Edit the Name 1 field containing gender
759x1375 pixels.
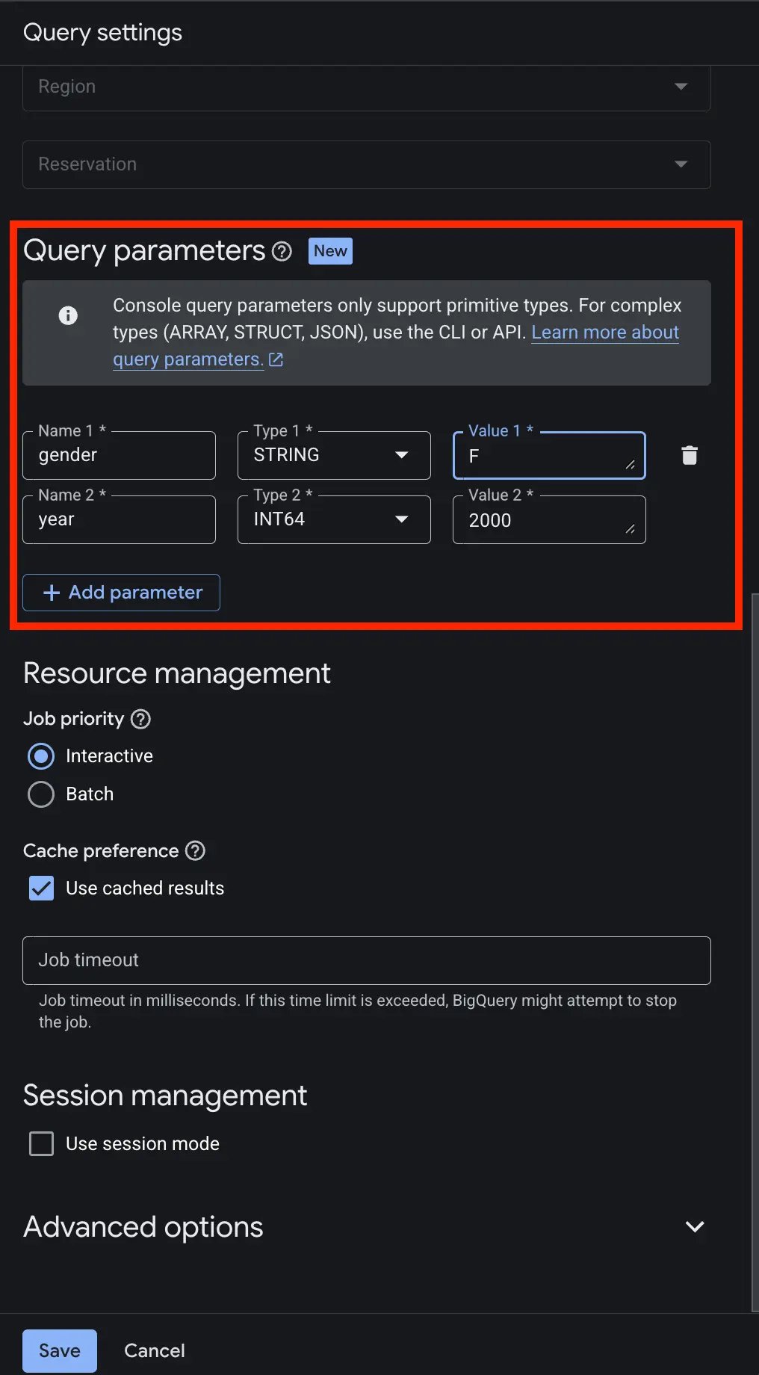(x=119, y=455)
